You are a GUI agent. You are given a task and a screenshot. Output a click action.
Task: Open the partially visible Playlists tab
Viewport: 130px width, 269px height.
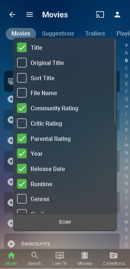123,33
